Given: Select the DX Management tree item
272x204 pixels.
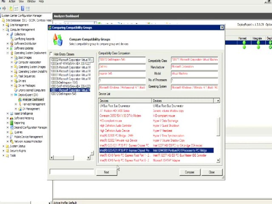Looking at the screenshot, I should [x=31, y=109].
